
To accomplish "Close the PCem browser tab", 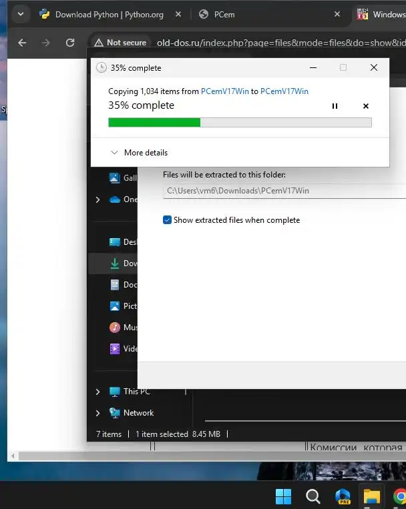I will pos(337,14).
